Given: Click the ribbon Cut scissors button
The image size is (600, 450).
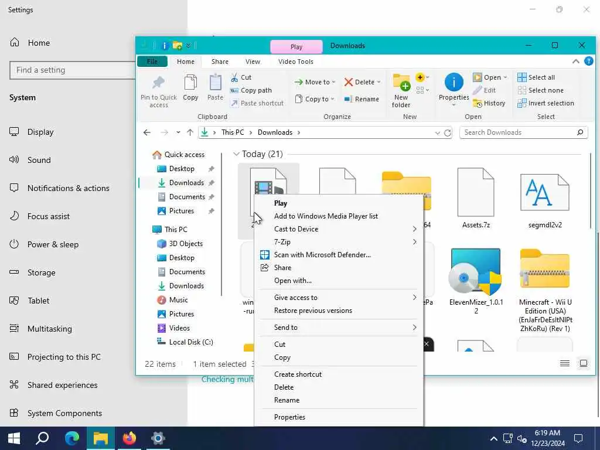Looking at the screenshot, I should (x=241, y=77).
